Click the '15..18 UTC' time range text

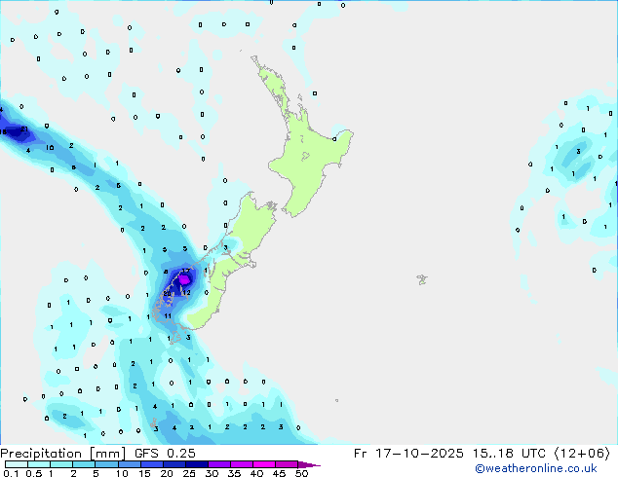[x=510, y=454]
